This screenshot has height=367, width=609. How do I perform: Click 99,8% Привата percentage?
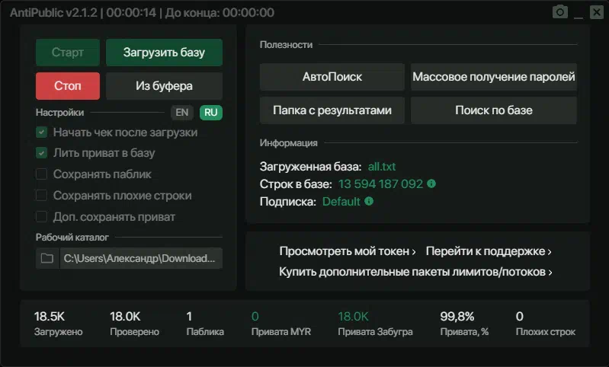[464, 323]
